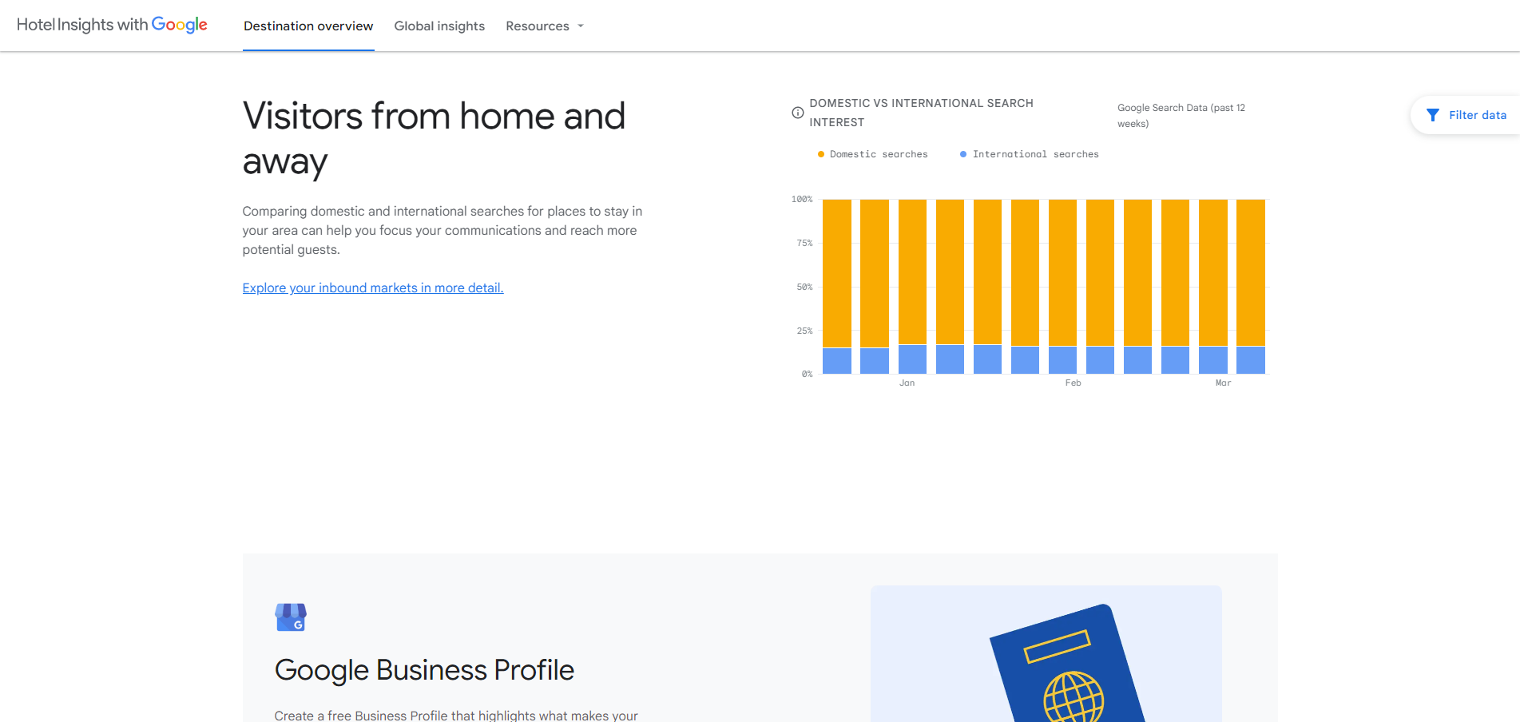Click the 50% axis label
This screenshot has width=1520, height=722.
point(804,287)
